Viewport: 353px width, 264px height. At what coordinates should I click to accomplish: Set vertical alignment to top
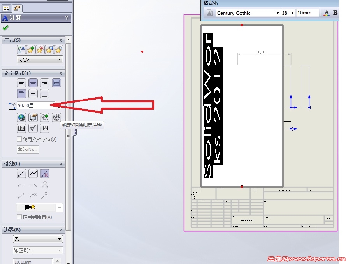point(21,94)
